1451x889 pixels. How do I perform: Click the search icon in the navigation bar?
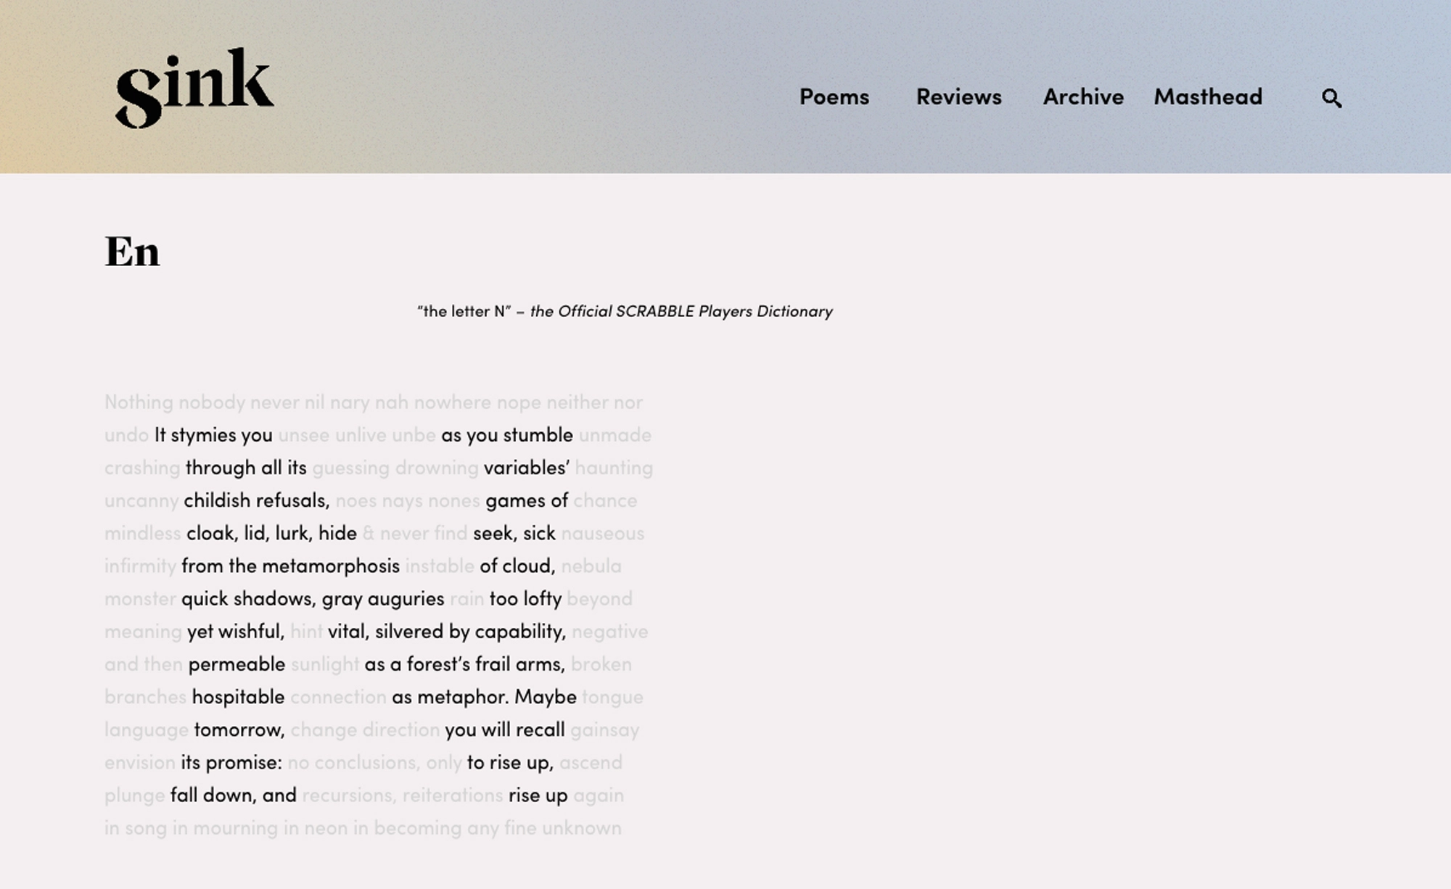point(1331,97)
